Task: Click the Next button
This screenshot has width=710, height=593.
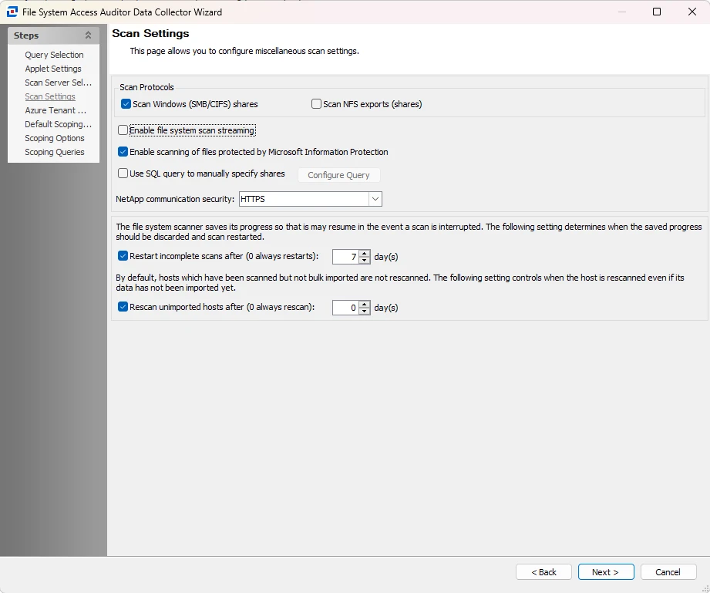Action: point(606,572)
